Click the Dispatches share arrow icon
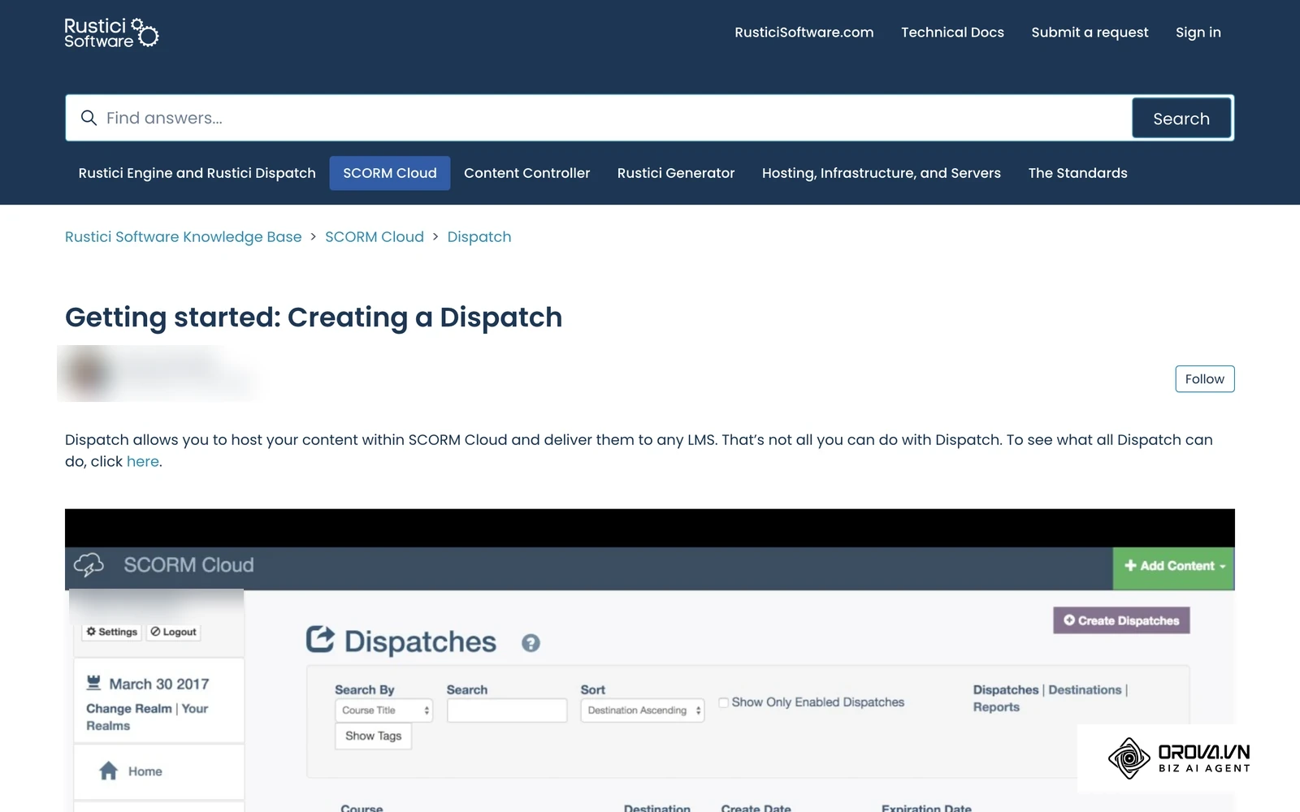Viewport: 1300px width, 812px height. [x=320, y=640]
